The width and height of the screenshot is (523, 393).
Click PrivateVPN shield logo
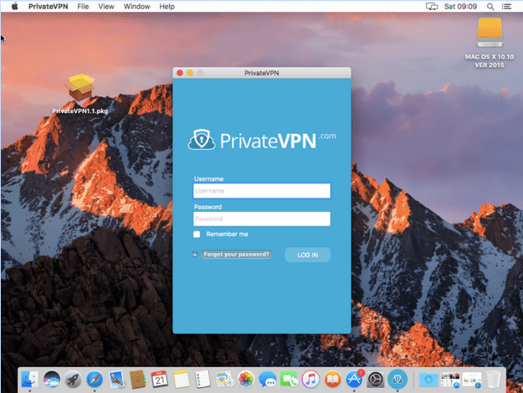[x=202, y=140]
